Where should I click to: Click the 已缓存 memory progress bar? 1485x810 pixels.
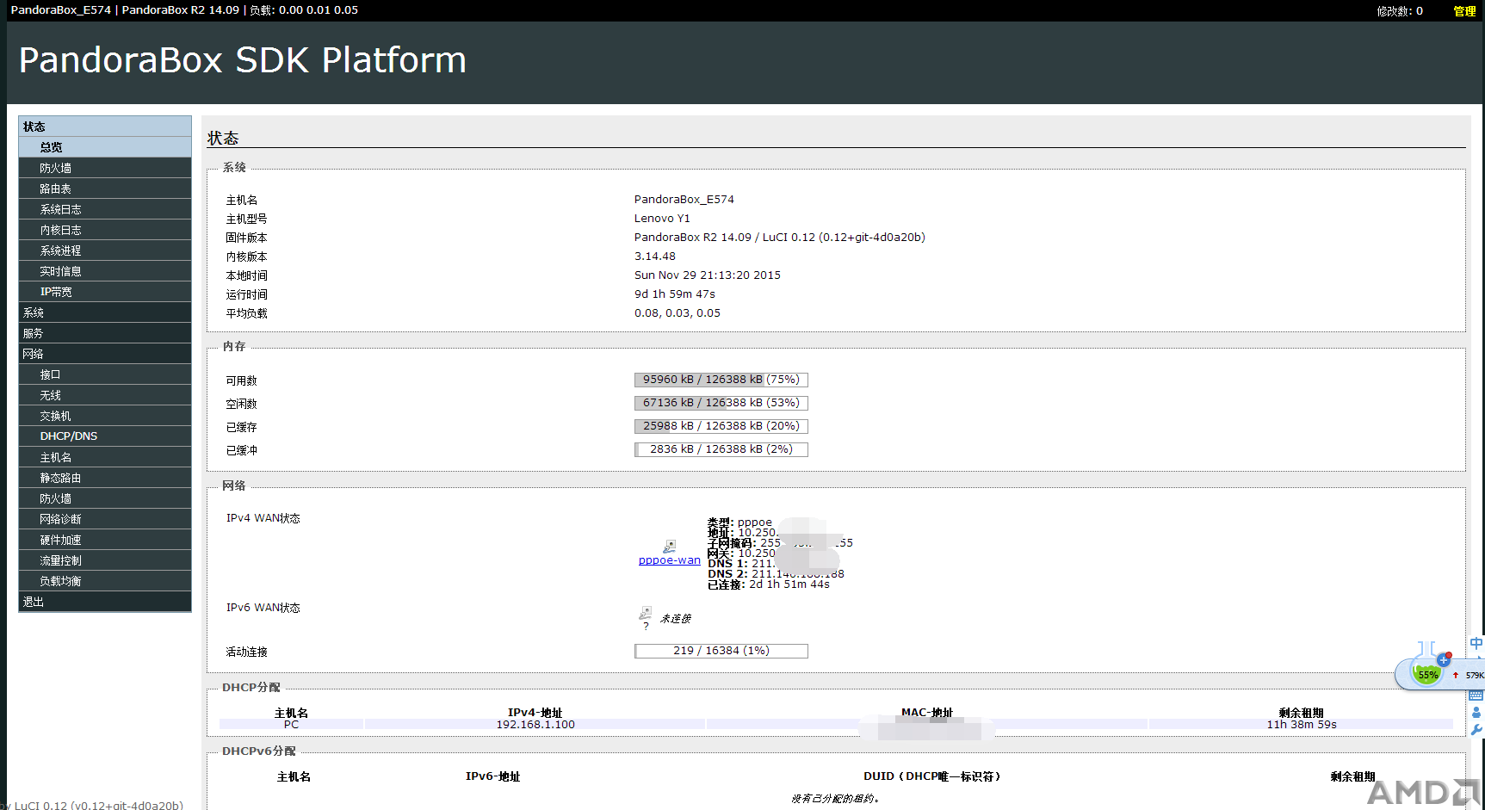tap(721, 426)
